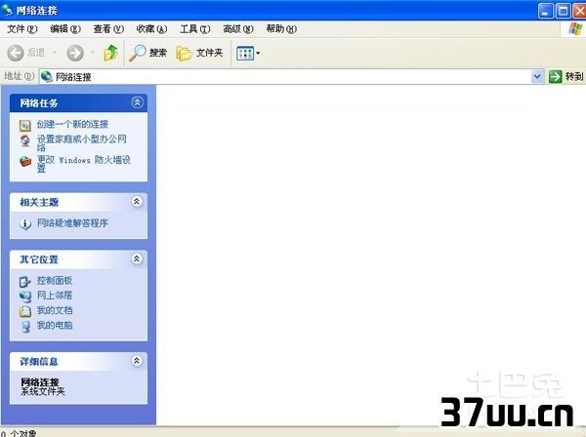This screenshot has height=437, width=586.
Task: Open the 帮助(H) menu
Action: pos(281,28)
